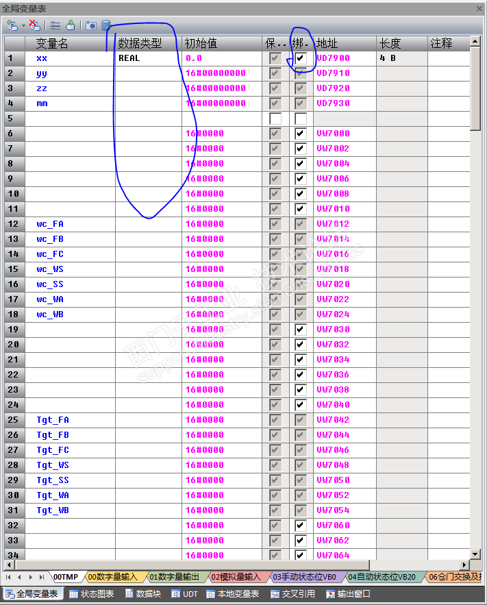
Task: Open the 状态图表 bottom panel tab
Action: point(92,594)
